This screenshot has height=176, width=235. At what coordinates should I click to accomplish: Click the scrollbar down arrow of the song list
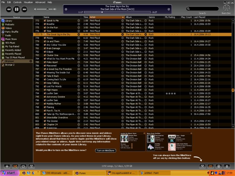233,127
